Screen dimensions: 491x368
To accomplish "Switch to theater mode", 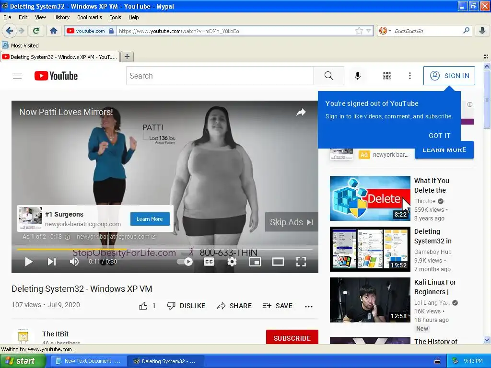I will [x=278, y=262].
